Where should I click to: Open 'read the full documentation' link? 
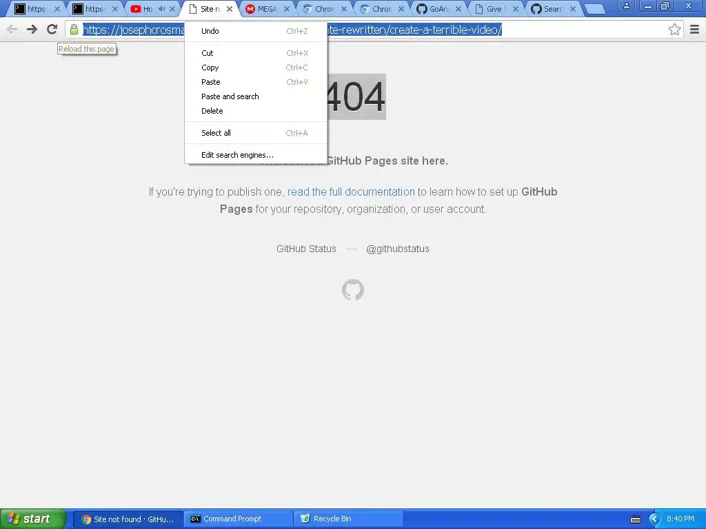click(x=351, y=192)
